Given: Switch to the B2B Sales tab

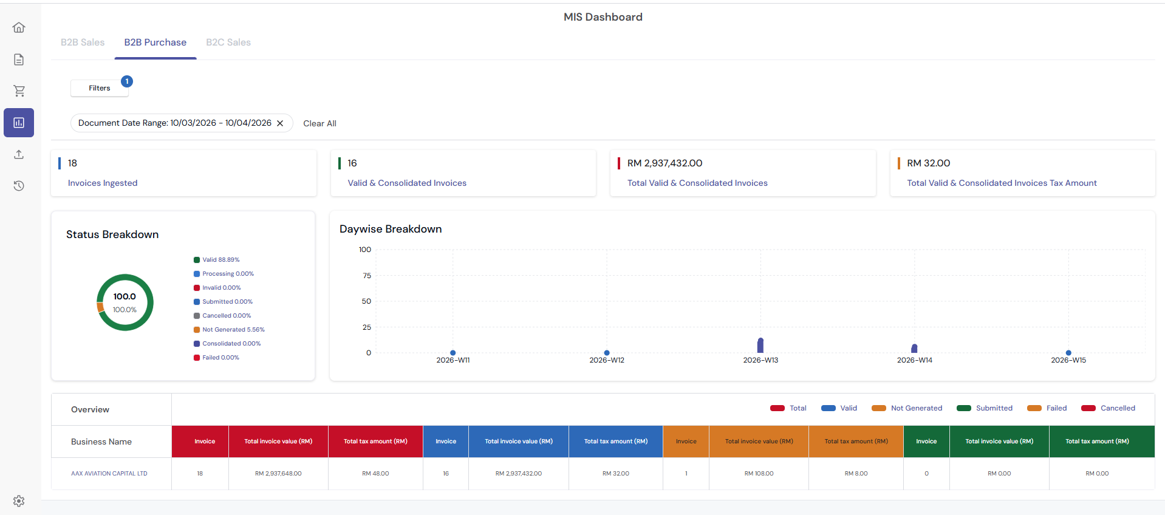Looking at the screenshot, I should point(83,43).
